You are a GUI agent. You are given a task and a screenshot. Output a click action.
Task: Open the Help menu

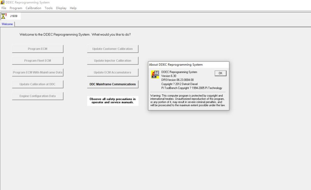coord(73,8)
